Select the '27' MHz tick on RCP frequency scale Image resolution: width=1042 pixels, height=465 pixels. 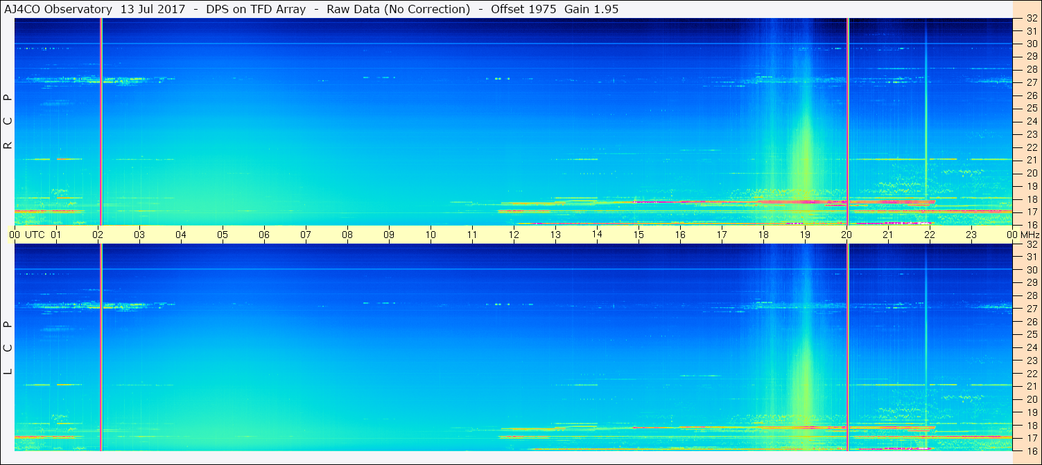(x=1032, y=82)
